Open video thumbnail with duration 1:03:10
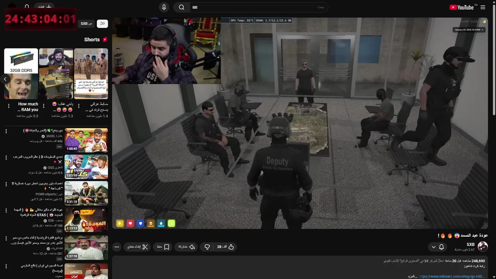Viewport: 496px width, 279px height. tap(86, 167)
